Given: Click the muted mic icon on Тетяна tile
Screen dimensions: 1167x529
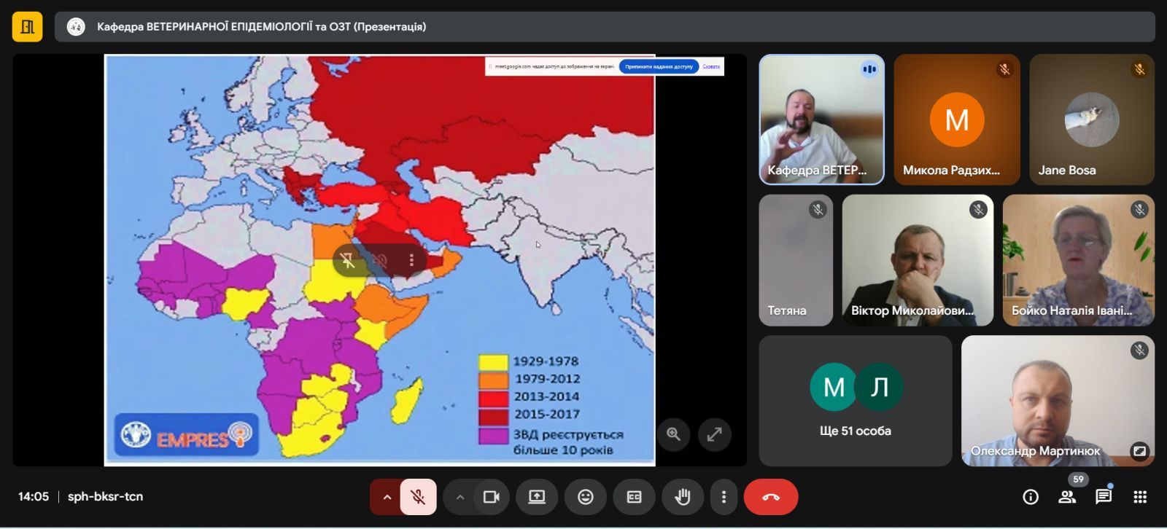Looking at the screenshot, I should coord(818,210).
